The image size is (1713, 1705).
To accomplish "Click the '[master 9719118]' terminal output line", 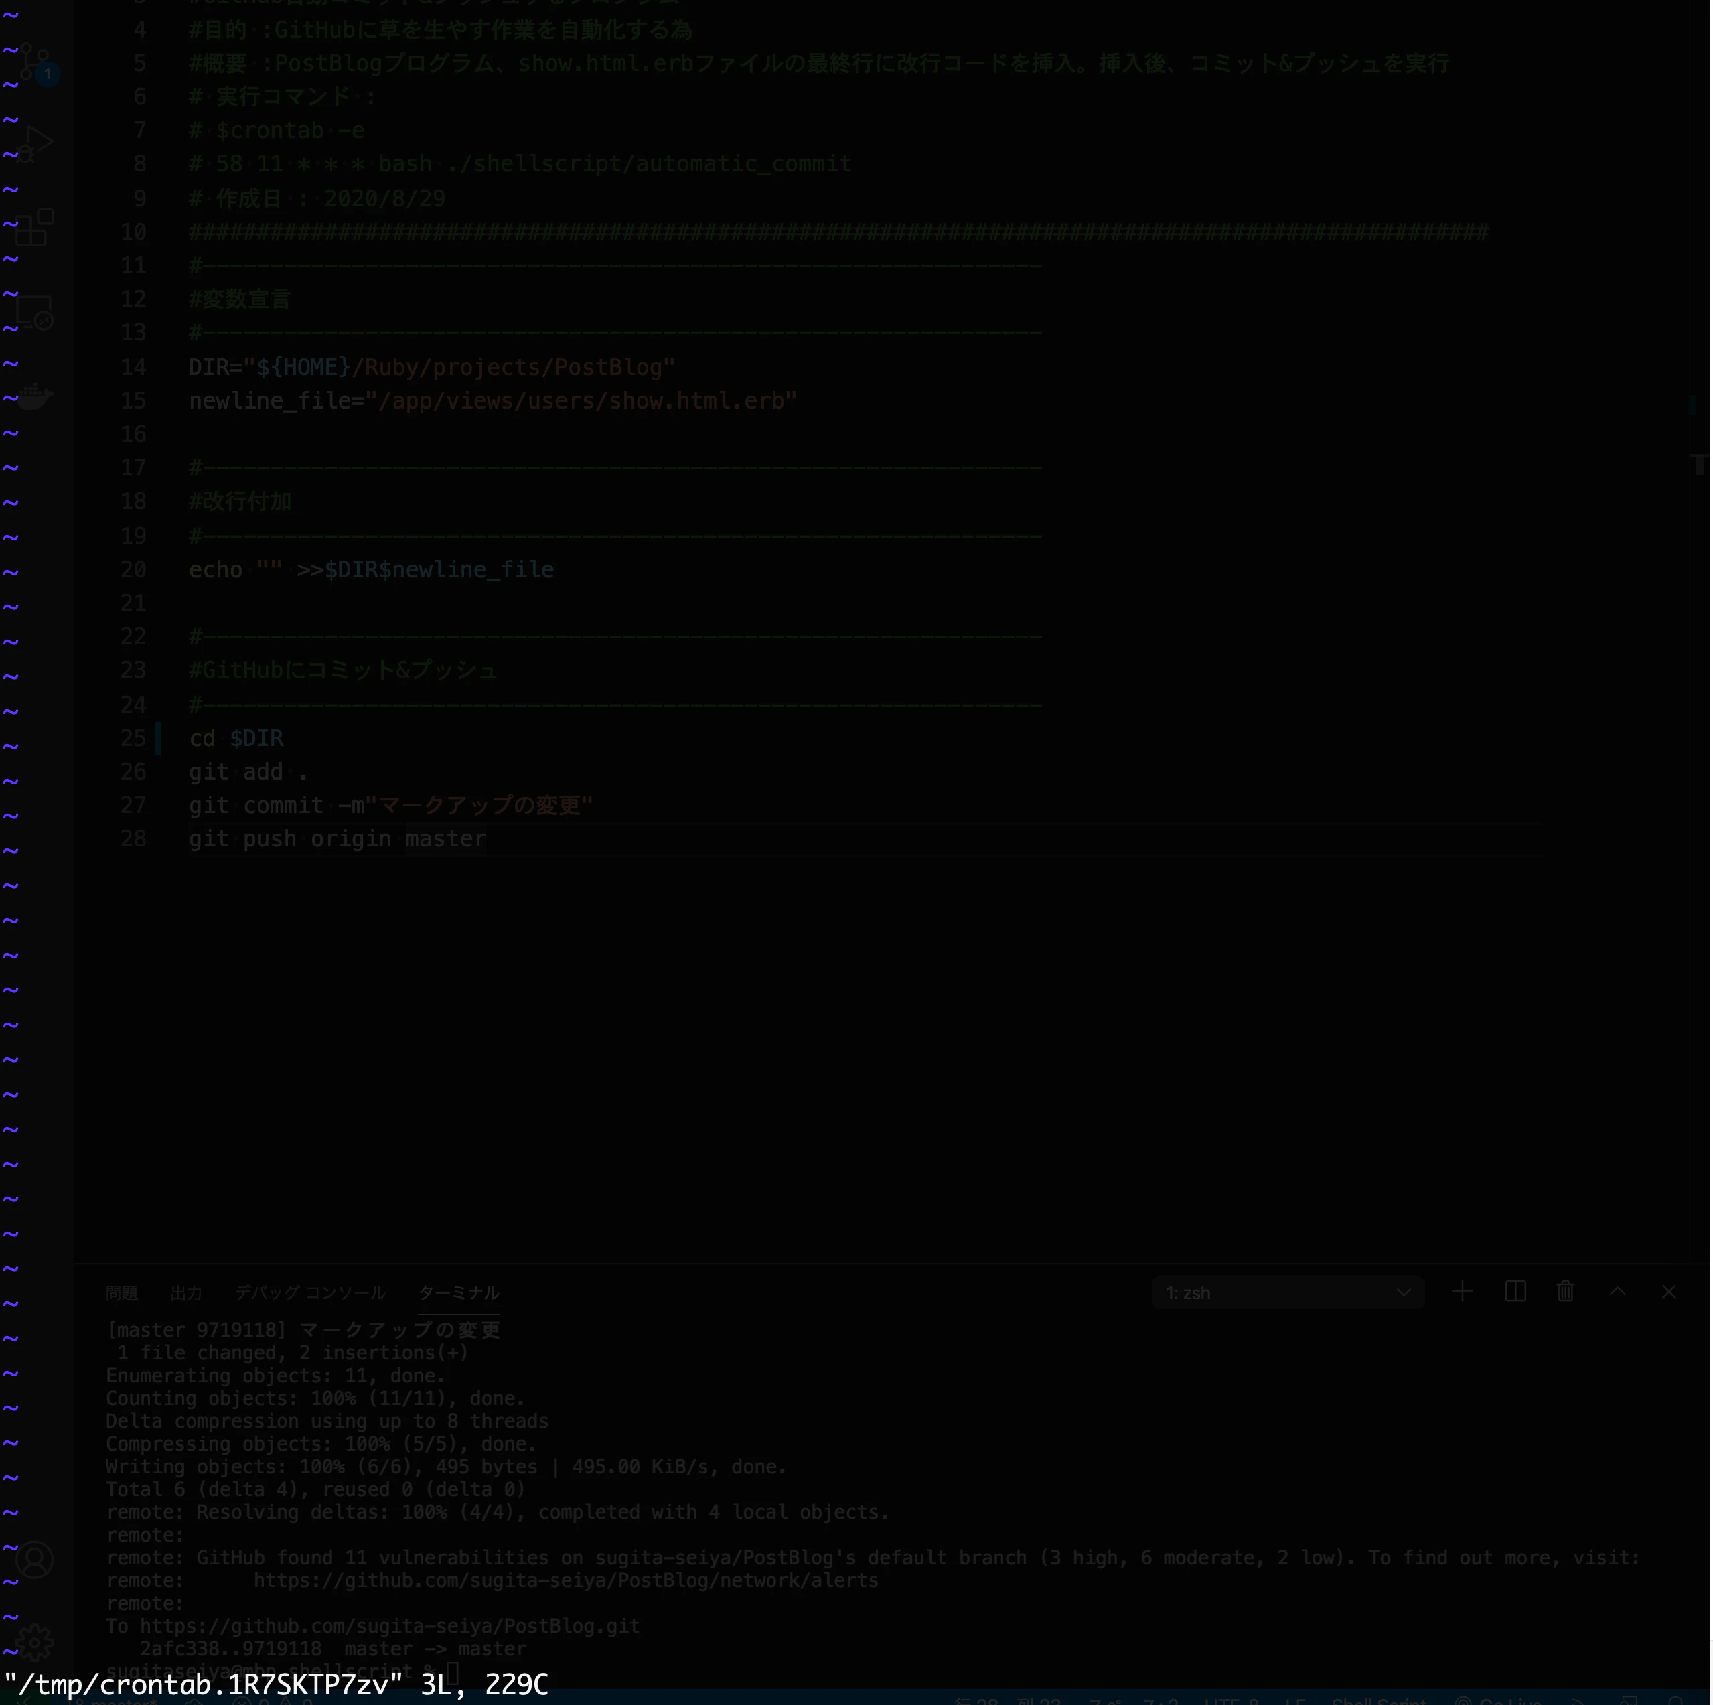I will click(x=304, y=1332).
